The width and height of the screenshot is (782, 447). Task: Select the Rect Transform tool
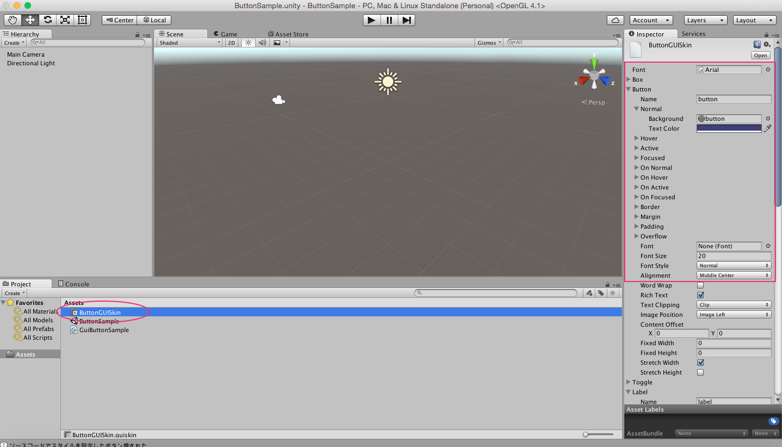coord(82,20)
